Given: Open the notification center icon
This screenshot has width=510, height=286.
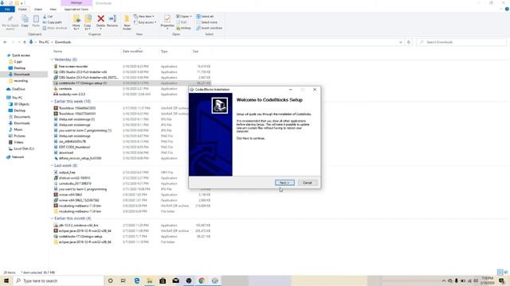Looking at the screenshot, I should click(502, 280).
